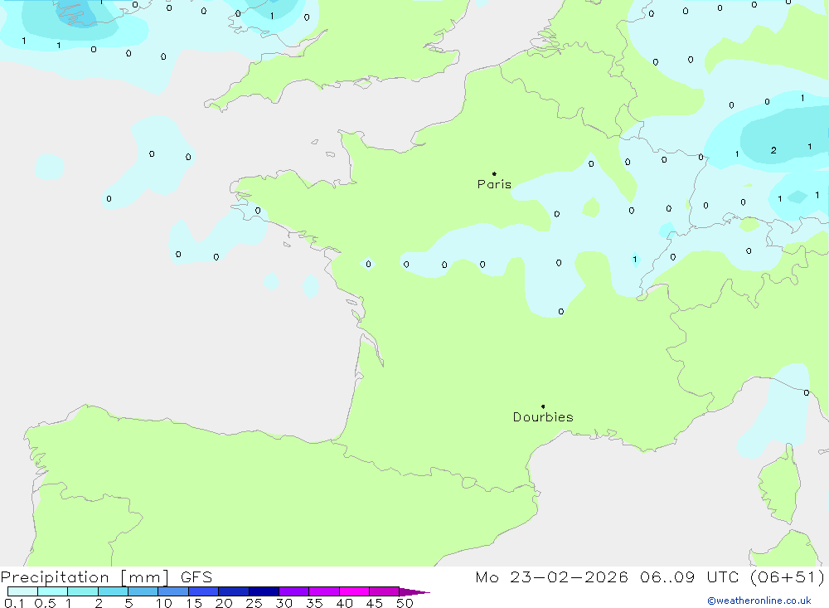Click the legend label '0.1'

tap(14, 603)
